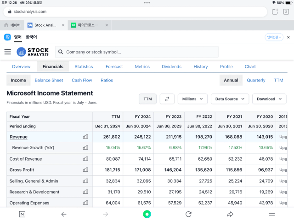Close the 마이크로소... browser tab
Screen dimensions: 294x221
107,25
